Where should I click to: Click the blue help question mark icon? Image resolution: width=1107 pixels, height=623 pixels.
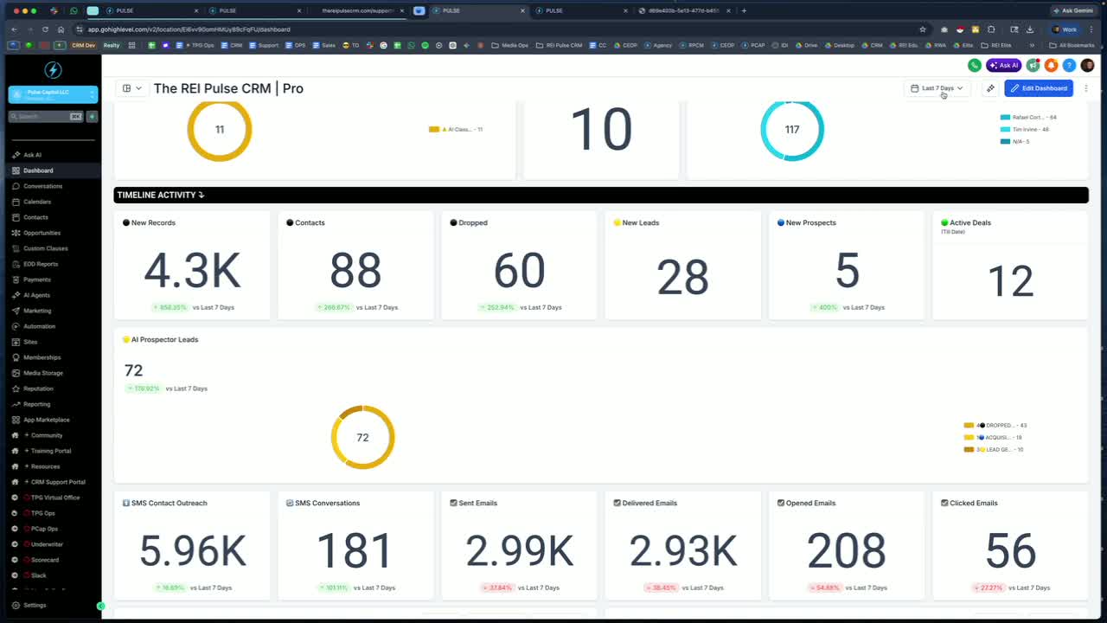1069,65
